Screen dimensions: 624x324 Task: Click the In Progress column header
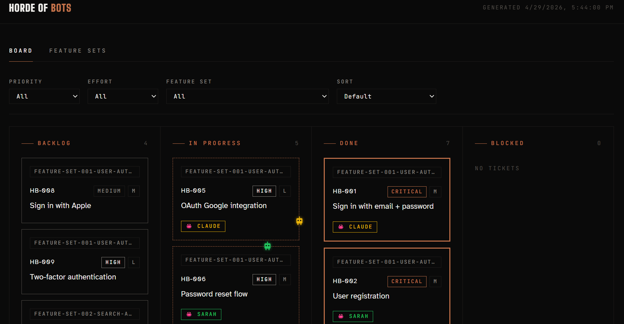tap(215, 143)
